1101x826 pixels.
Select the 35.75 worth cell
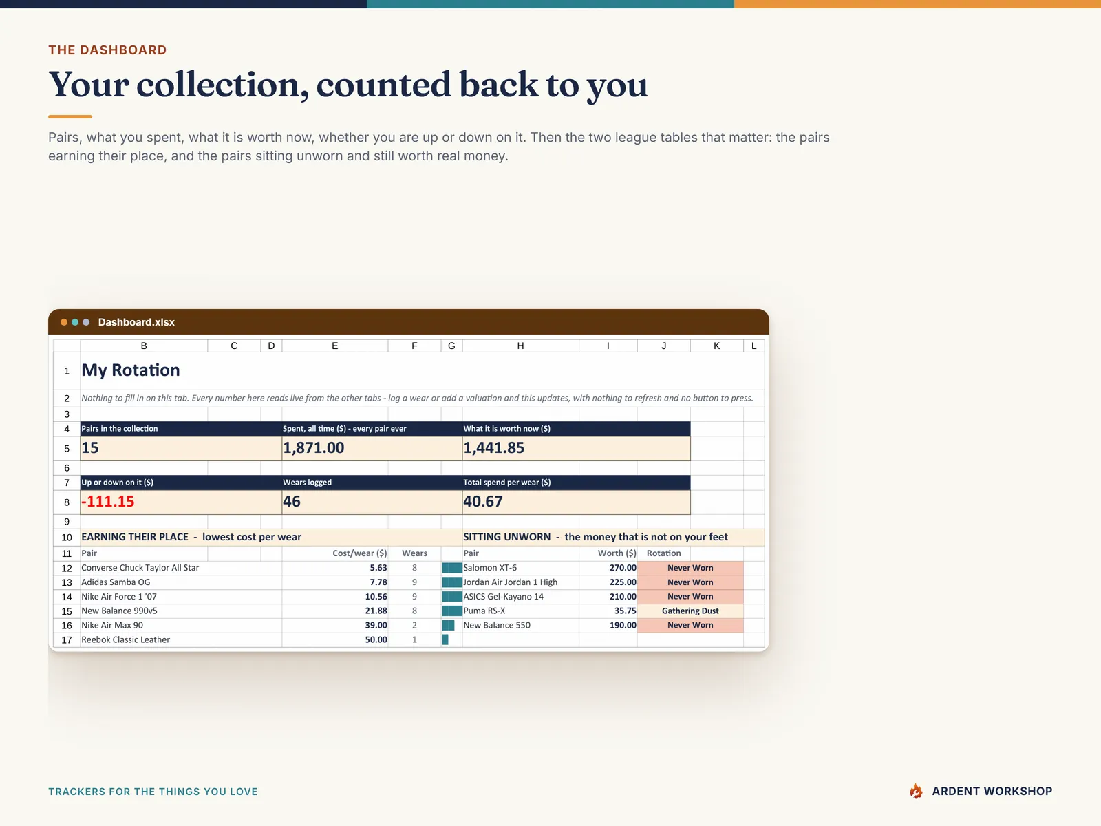click(608, 611)
